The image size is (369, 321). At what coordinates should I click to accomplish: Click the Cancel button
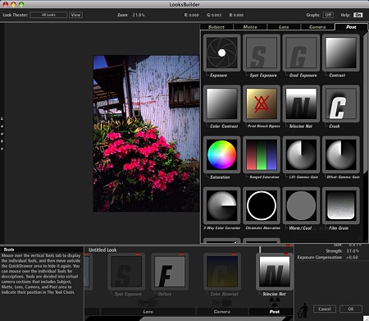(325, 309)
